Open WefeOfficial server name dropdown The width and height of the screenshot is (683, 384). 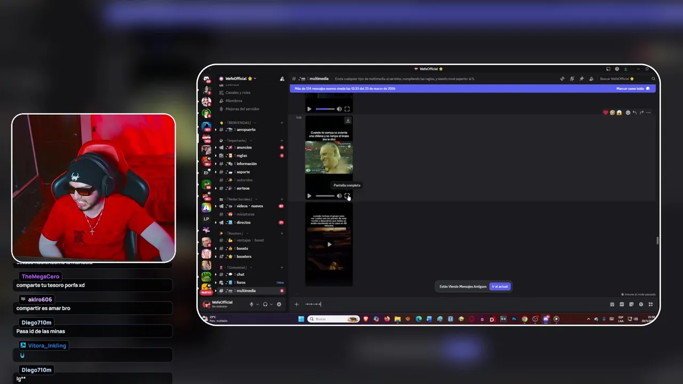[241, 78]
